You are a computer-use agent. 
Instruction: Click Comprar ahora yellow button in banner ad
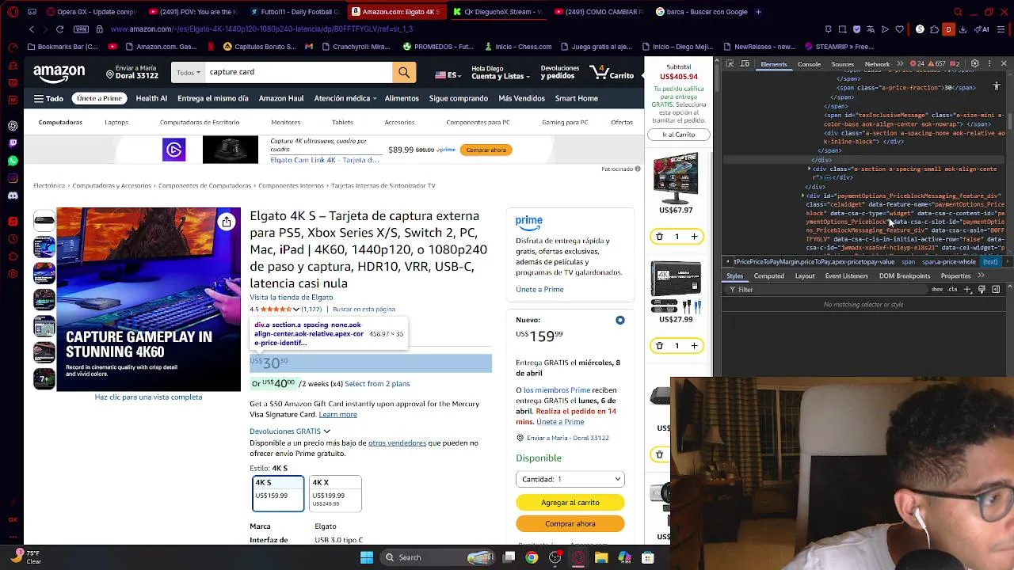tap(486, 150)
